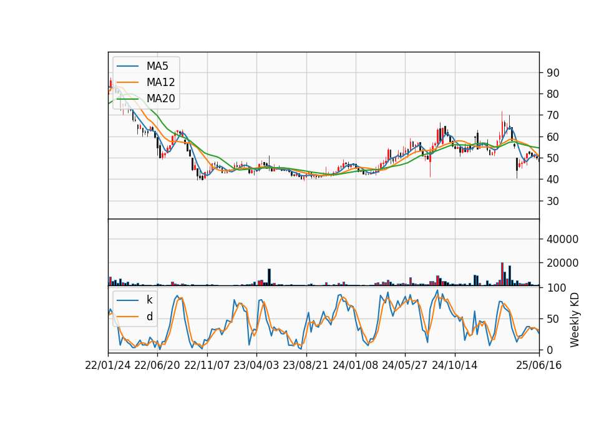Click the 23/08/21 date label
Image resolution: width=599 pixels, height=430 pixels.
point(306,365)
